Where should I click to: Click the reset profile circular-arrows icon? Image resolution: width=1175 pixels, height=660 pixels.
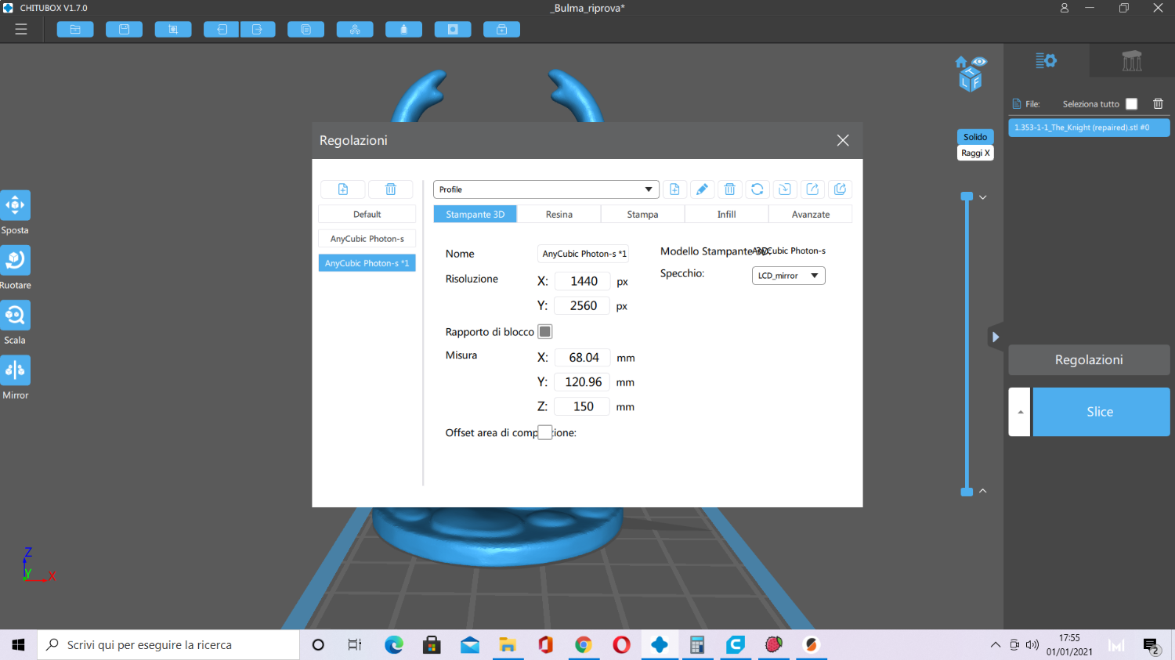tap(757, 189)
